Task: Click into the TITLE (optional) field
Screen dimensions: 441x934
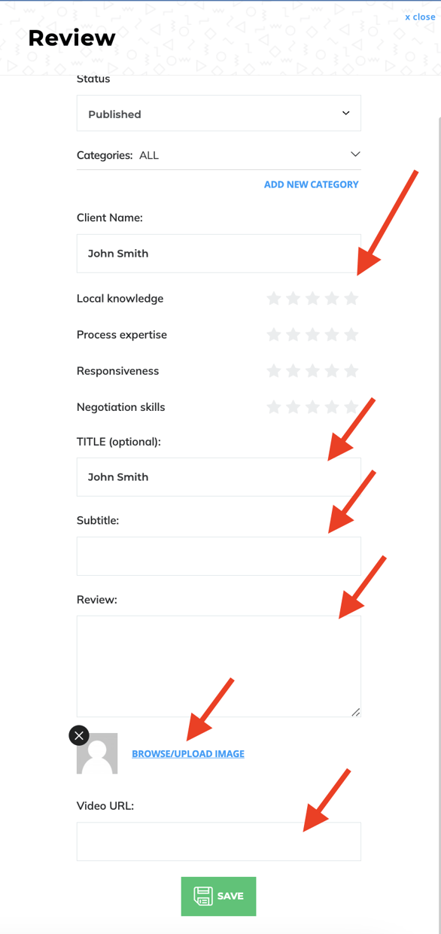Action: pos(219,477)
